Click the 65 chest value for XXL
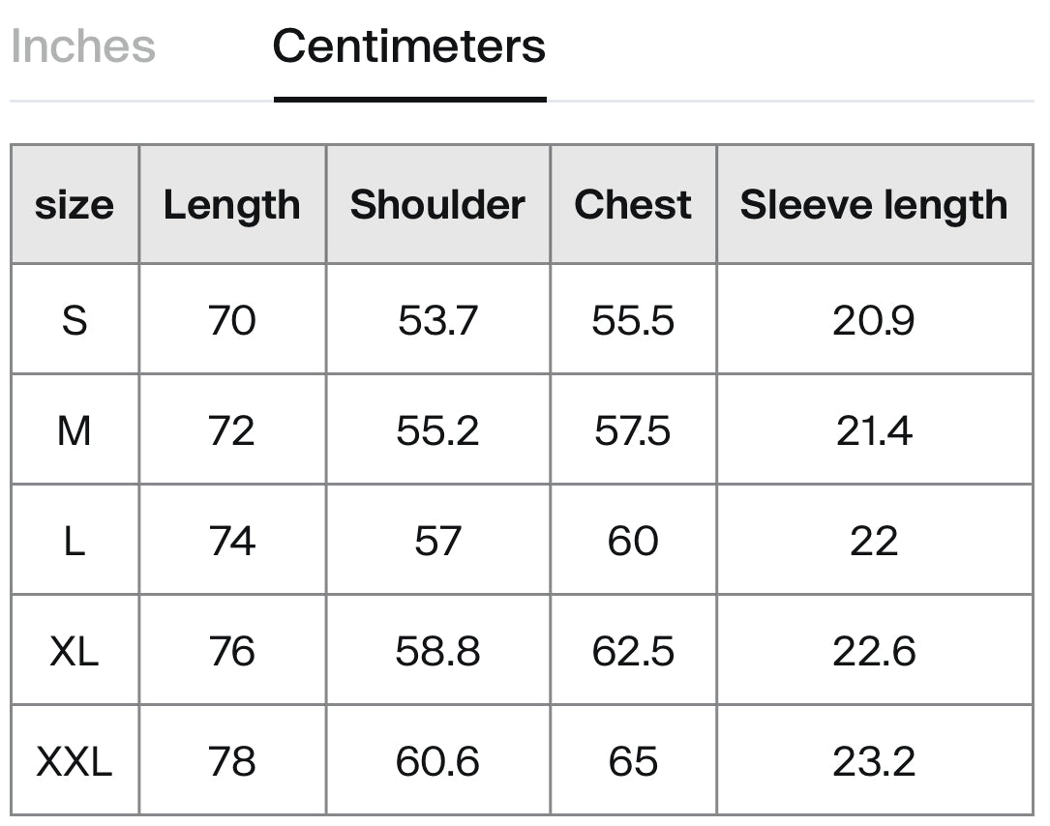1050x826 pixels. pos(633,761)
